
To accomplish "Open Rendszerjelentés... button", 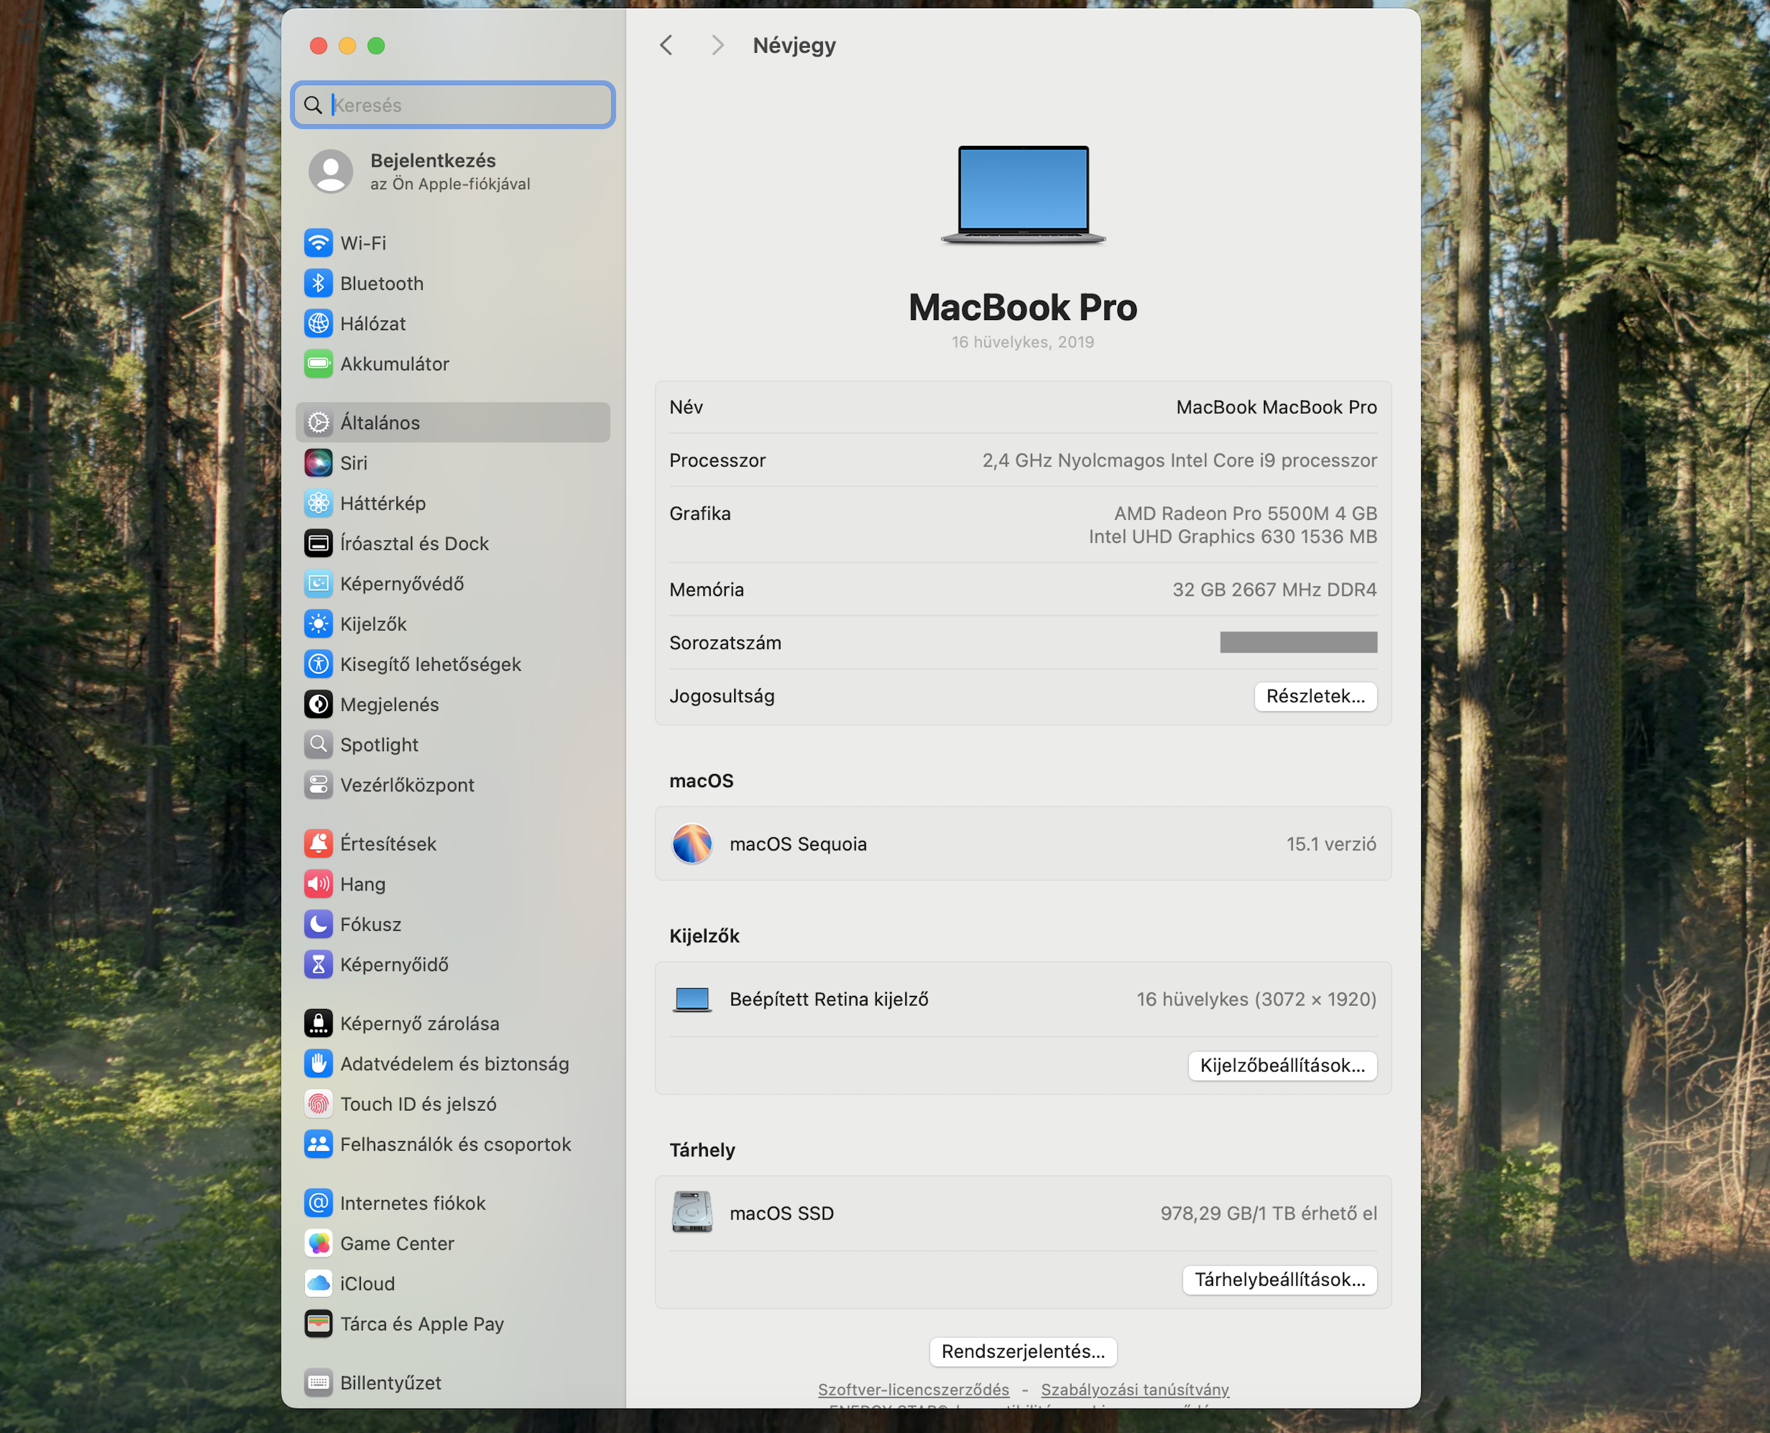I will pos(1023,1352).
